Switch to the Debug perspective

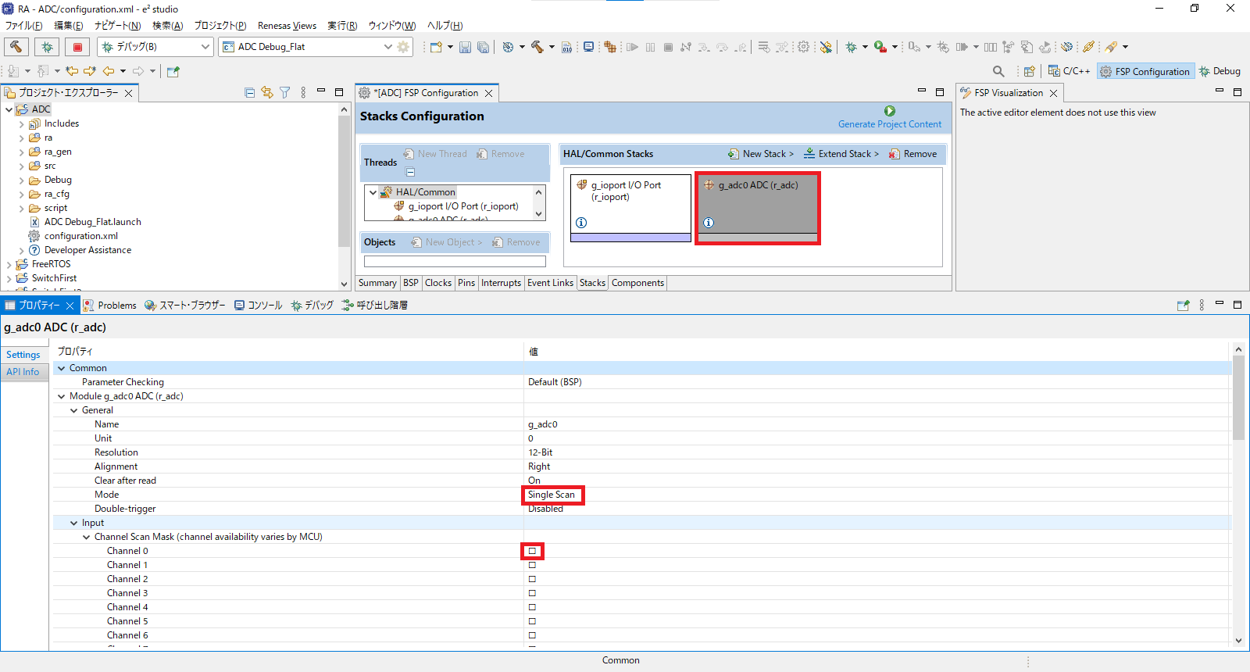pyautogui.click(x=1220, y=71)
